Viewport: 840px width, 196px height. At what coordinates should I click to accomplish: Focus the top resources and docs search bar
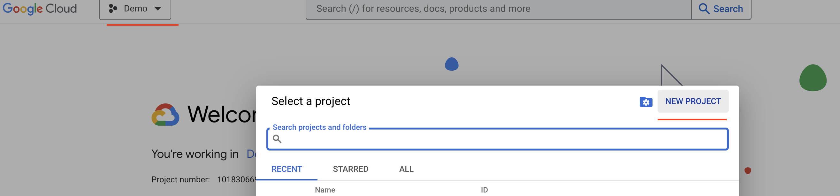(498, 9)
